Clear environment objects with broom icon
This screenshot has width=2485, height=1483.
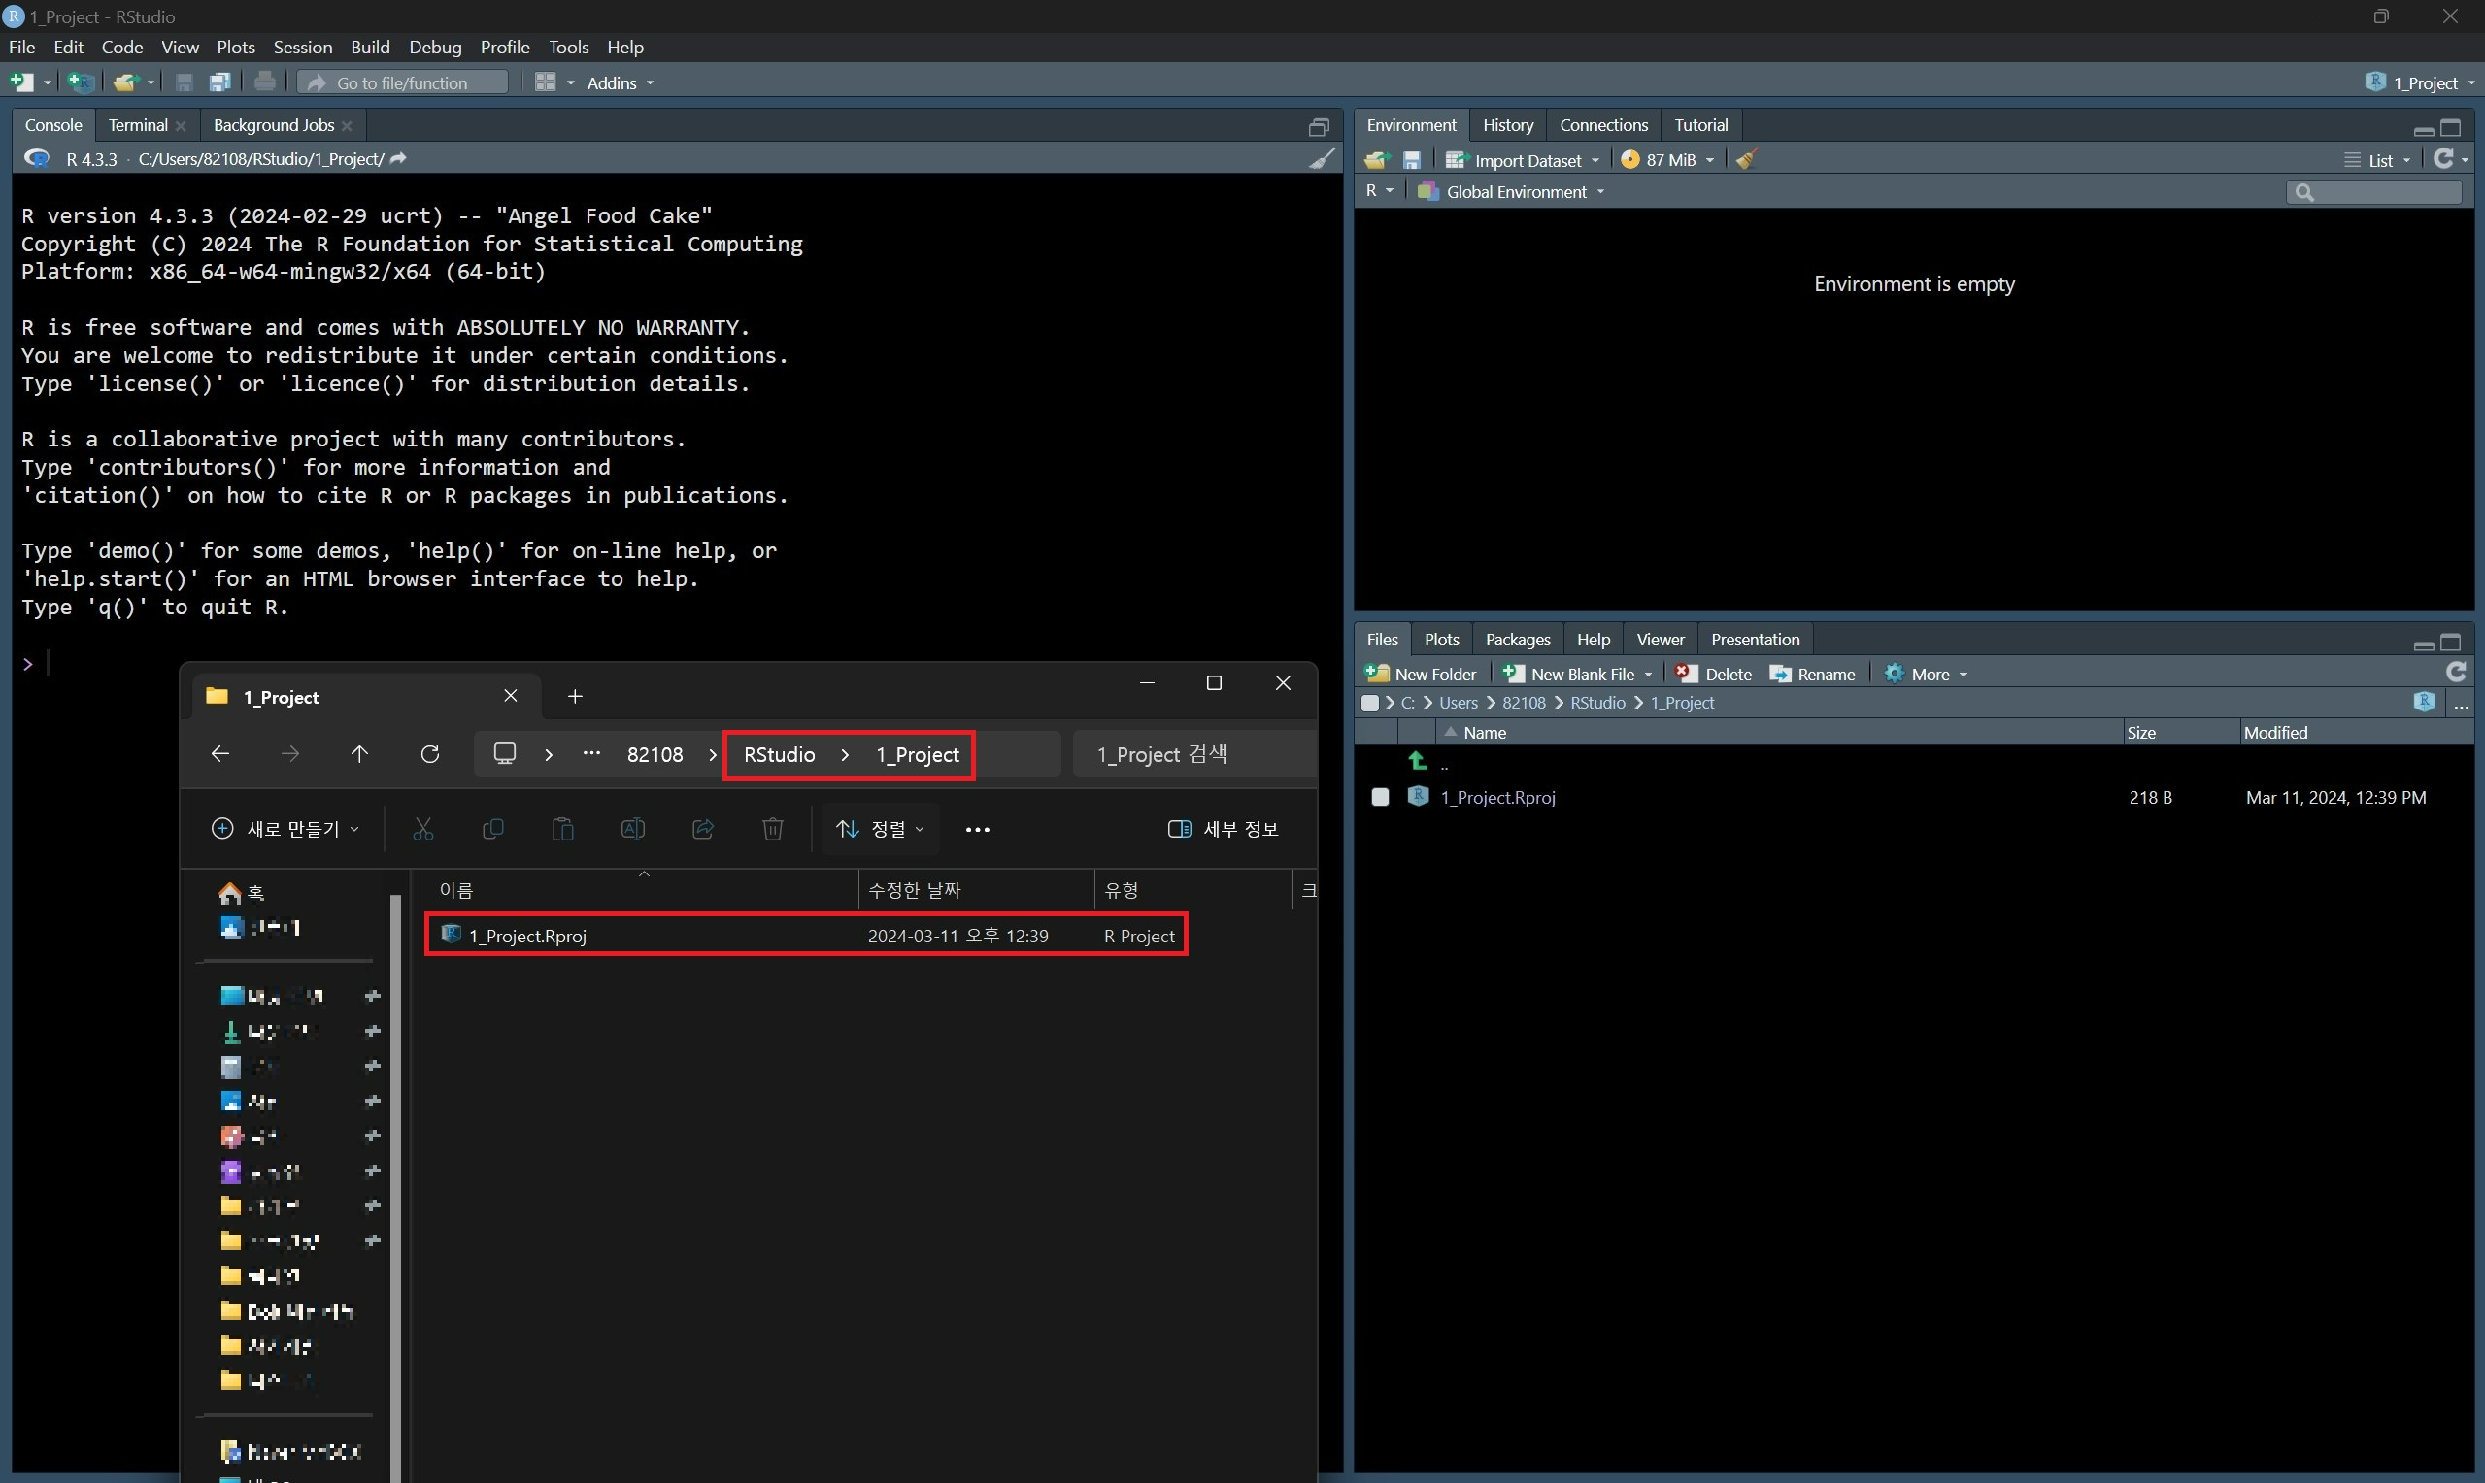1746,160
